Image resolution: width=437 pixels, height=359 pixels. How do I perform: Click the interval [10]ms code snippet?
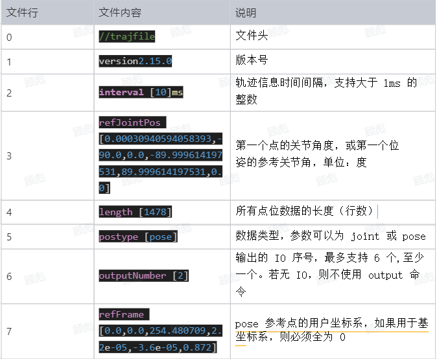coord(141,92)
